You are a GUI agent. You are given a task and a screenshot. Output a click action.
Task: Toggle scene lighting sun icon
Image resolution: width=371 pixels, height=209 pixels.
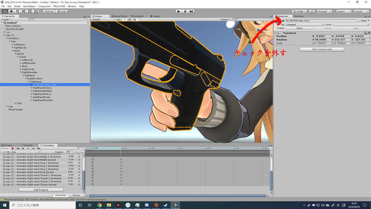[124, 20]
